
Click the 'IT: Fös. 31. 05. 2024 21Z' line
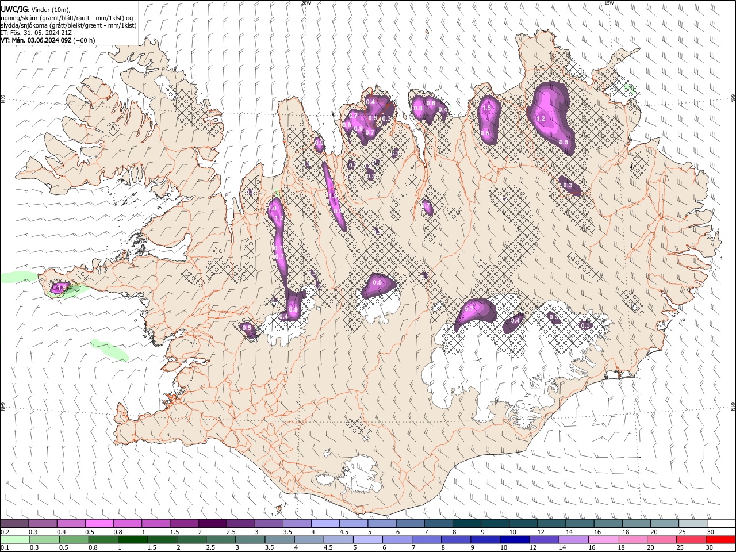(36, 33)
